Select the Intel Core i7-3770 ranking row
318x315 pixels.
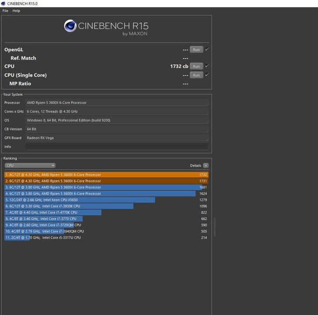coord(106,219)
